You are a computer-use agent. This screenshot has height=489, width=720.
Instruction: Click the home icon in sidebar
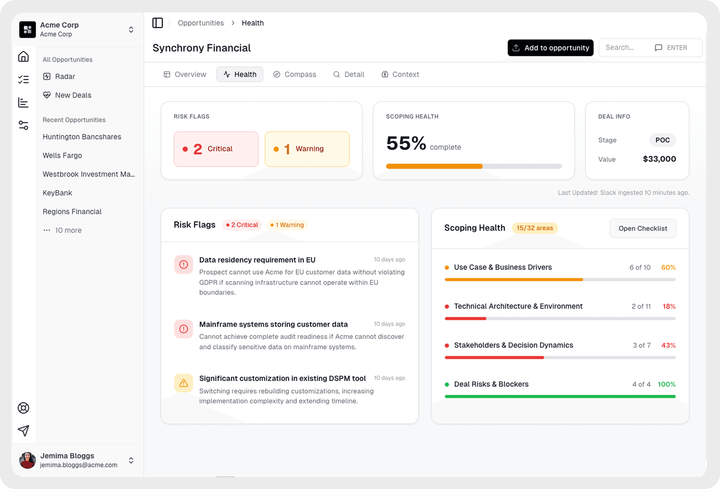(x=23, y=57)
